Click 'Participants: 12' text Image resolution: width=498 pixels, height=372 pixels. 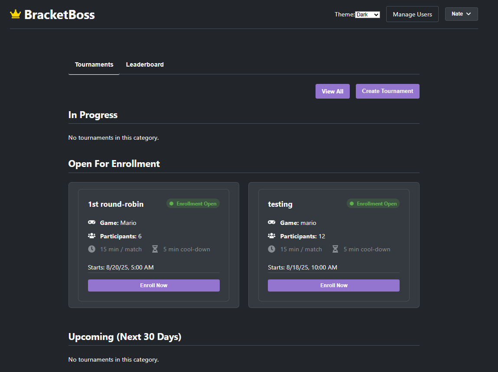[303, 236]
